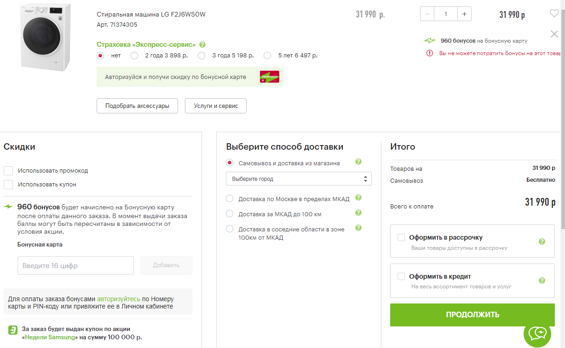Click help icon for Доставка за МКАД
The image size is (565, 348).
coord(358,213)
